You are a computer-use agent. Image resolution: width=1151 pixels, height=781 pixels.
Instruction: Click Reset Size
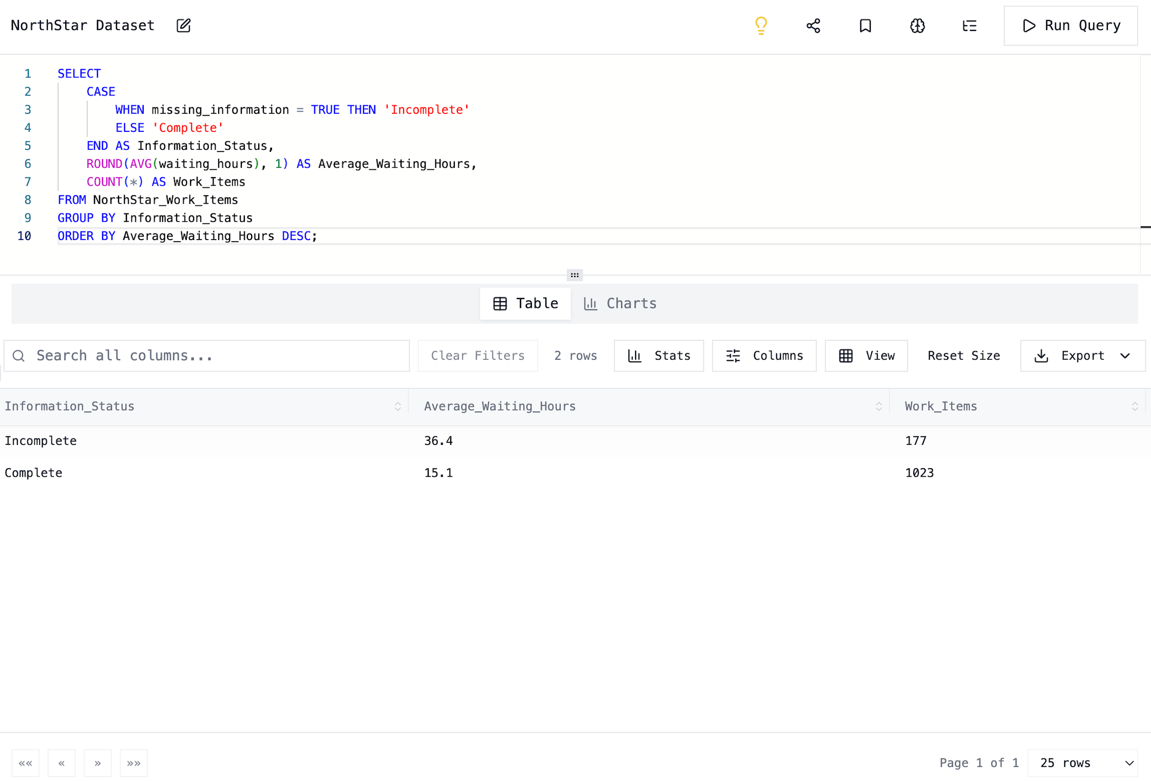964,356
